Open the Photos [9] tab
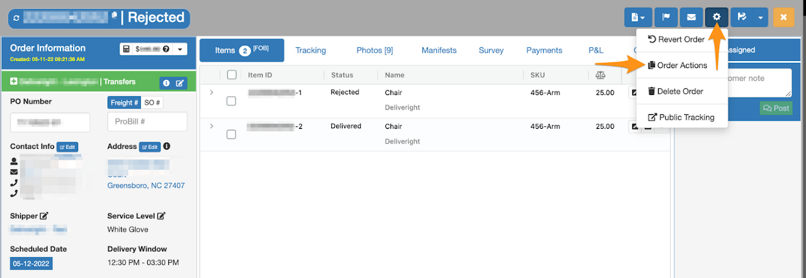The image size is (806, 278). 375,50
